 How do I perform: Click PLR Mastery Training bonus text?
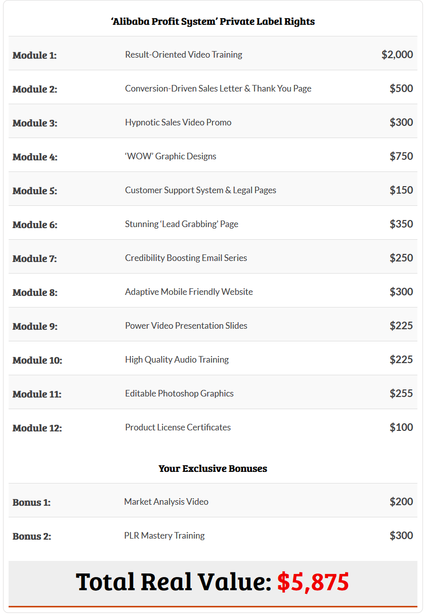[164, 536]
